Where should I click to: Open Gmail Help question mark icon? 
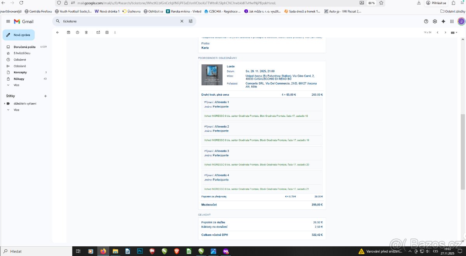click(426, 21)
